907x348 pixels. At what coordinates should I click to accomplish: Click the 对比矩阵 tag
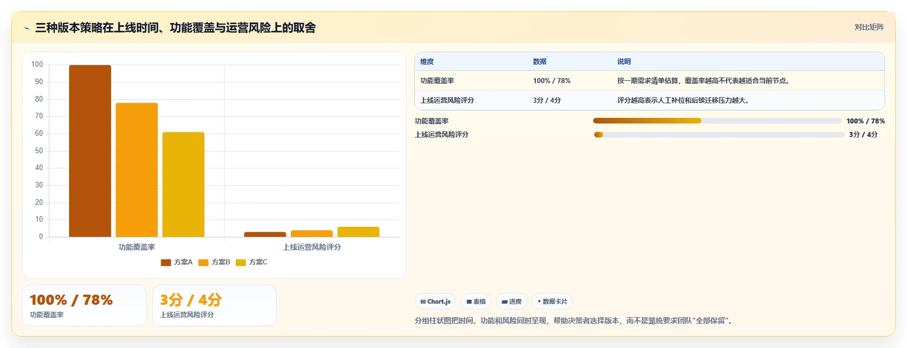pos(869,27)
